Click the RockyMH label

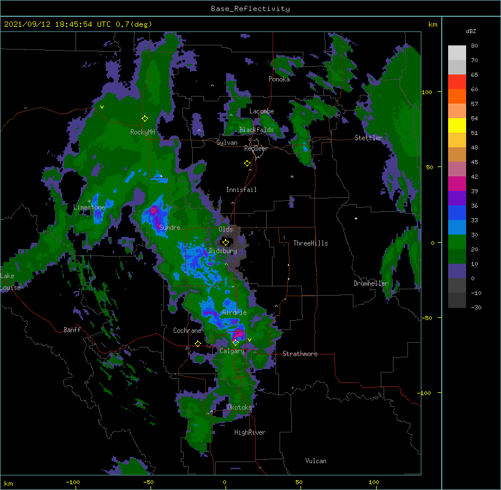[142, 132]
